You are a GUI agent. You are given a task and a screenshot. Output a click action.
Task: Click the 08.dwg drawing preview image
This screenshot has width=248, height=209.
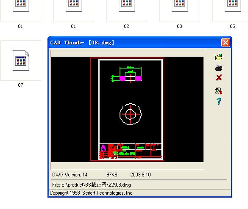(127, 109)
